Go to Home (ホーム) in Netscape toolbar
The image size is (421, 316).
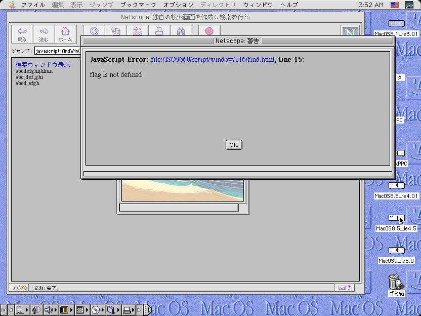coord(65,34)
